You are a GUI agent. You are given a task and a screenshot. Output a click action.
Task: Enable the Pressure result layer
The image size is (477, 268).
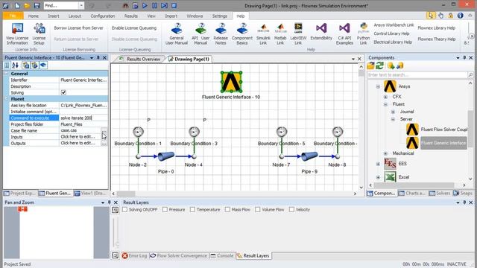pyautogui.click(x=165, y=210)
